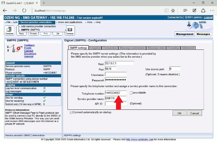This screenshot has height=143, width=217.
Task: Expand the SMPP0 (SMPP0) submenu arrow
Action: pyautogui.click(x=65, y=30)
